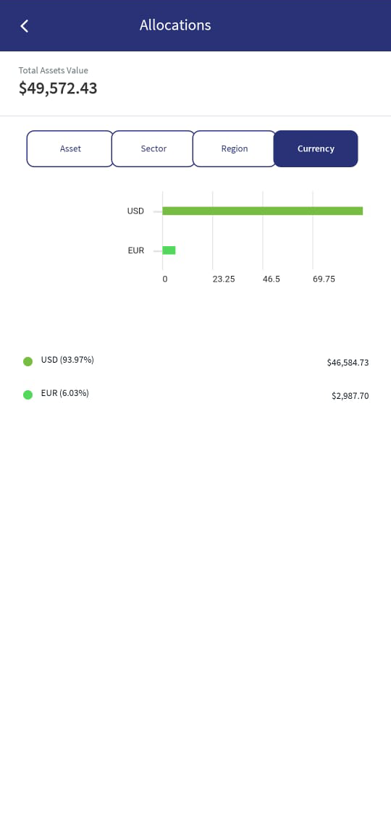Click the EUR bar in chart
The height and width of the screenshot is (813, 391).
click(169, 250)
